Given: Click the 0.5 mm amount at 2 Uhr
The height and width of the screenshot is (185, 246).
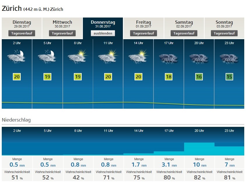Looking at the screenshot, I should click(17, 165).
